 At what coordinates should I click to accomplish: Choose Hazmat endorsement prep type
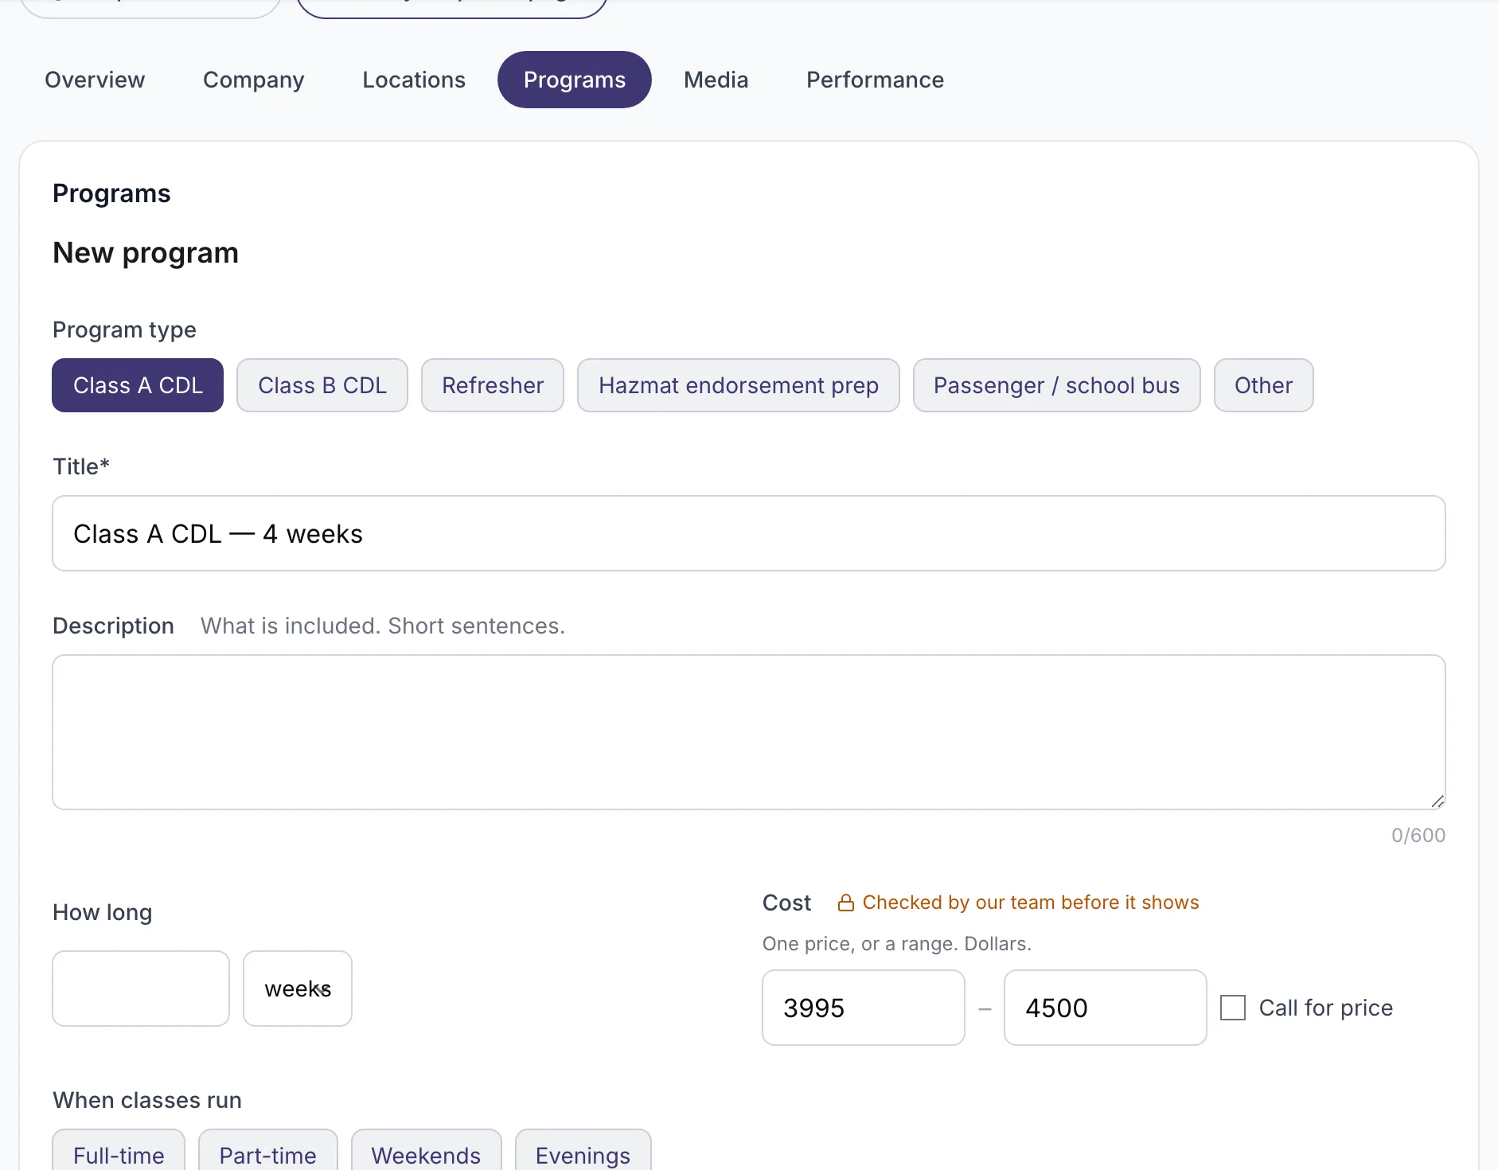click(x=739, y=385)
